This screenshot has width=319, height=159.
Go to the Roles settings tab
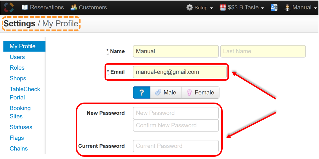click(17, 68)
